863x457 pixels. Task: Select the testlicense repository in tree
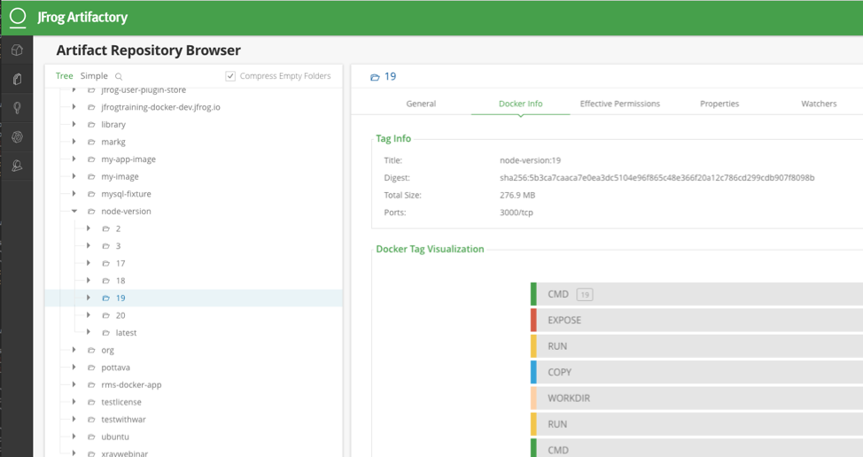click(121, 402)
